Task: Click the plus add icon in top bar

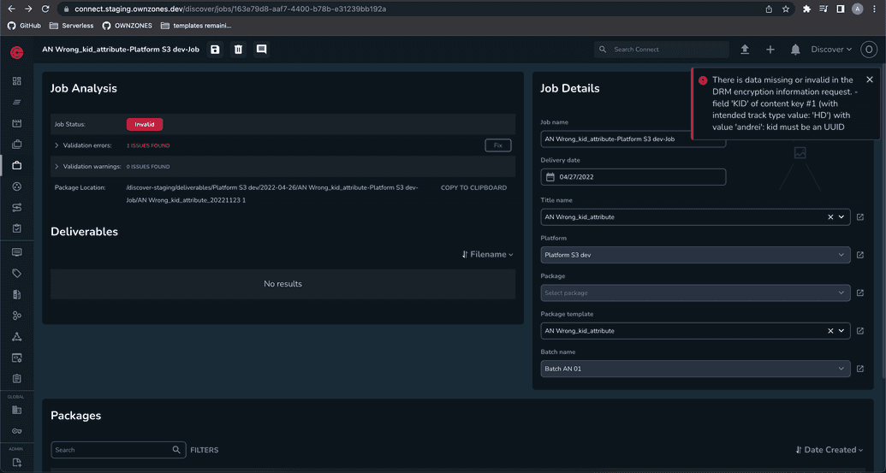Action: (770, 50)
